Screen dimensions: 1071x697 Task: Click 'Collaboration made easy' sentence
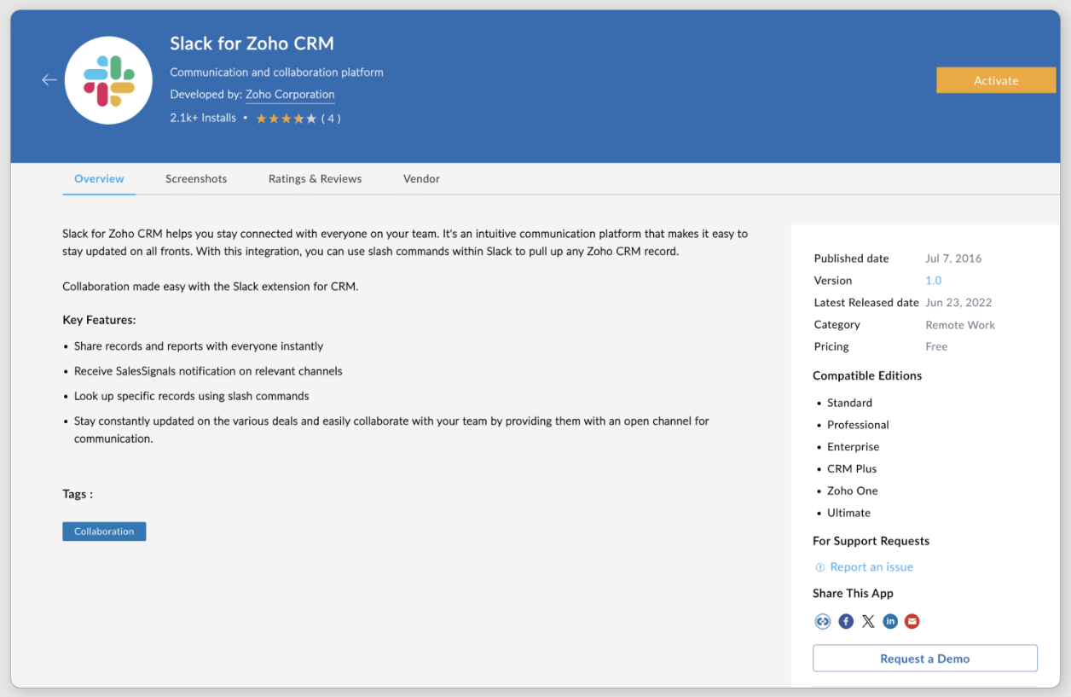(x=210, y=287)
